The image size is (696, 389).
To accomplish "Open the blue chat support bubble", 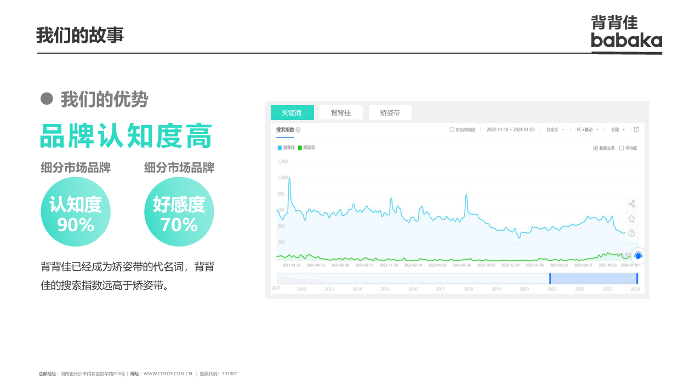I will (x=638, y=256).
